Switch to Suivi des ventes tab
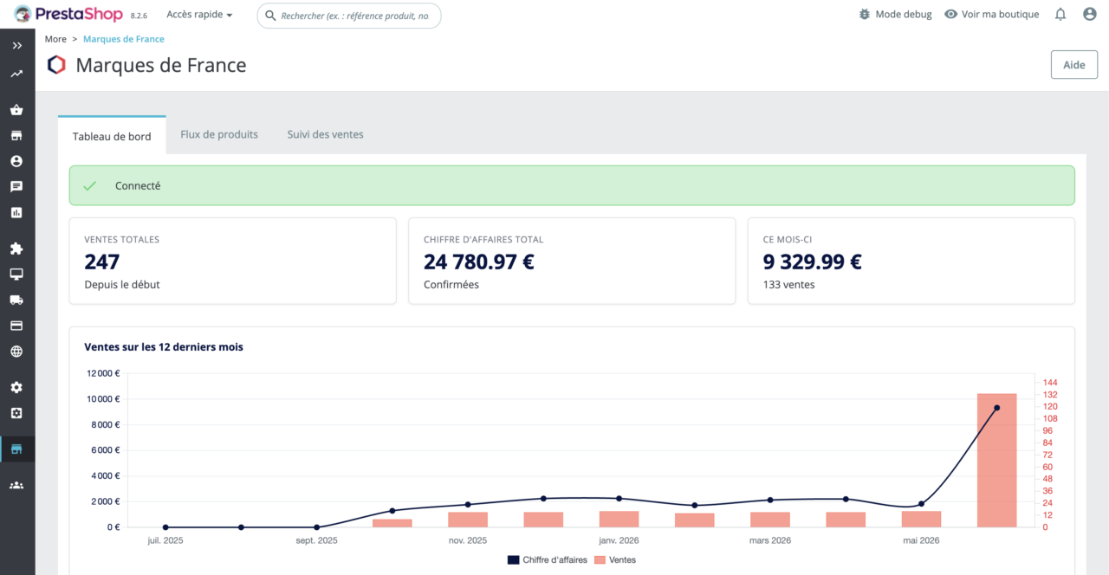The height and width of the screenshot is (575, 1109). pos(326,134)
